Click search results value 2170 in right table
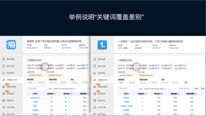 (x=192, y=110)
